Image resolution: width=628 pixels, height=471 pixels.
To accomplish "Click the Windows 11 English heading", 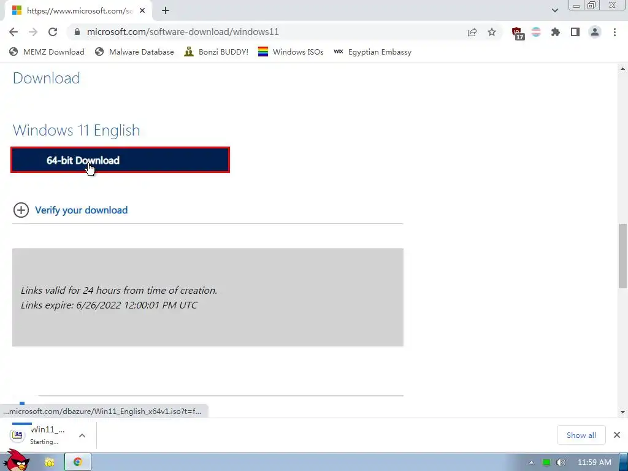I will [x=77, y=130].
